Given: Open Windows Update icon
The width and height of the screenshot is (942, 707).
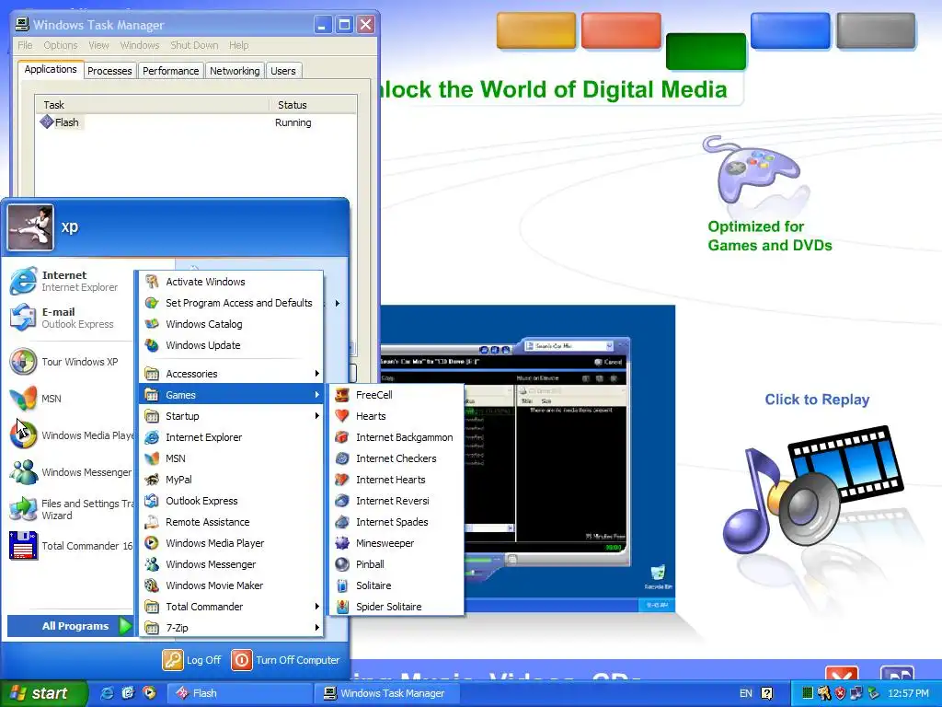Looking at the screenshot, I should click(152, 345).
